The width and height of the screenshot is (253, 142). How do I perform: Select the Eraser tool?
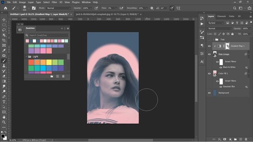pos(4,76)
